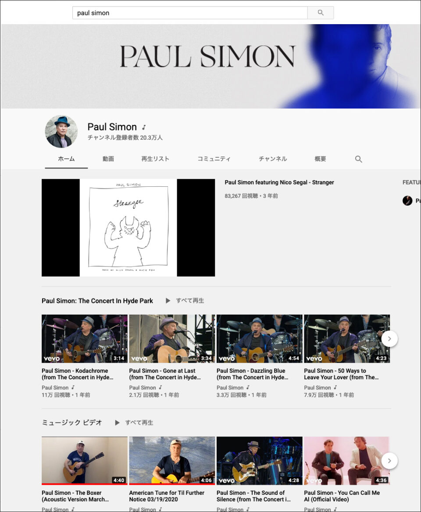The width and height of the screenshot is (421, 512).
Task: Open Gone at Last video thumbnail
Action: [x=172, y=338]
